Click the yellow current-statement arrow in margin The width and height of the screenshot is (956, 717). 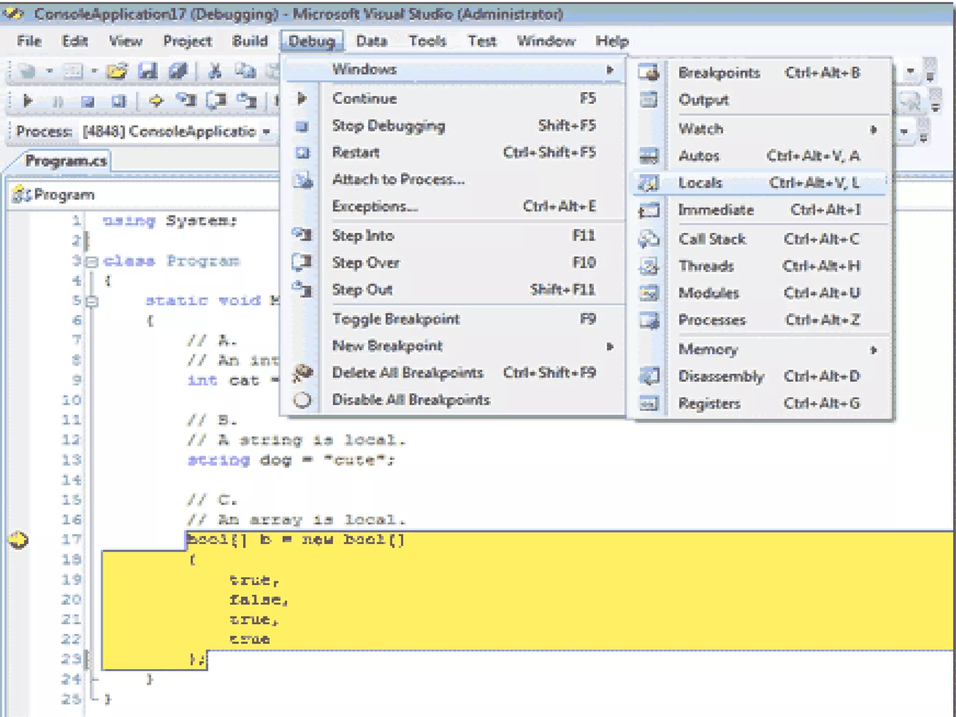[19, 540]
